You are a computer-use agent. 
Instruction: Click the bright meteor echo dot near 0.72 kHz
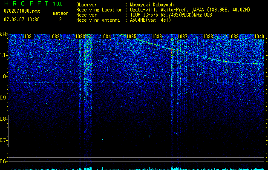(149, 136)
